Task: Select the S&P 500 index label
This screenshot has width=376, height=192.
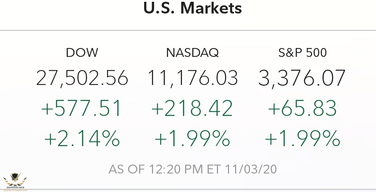Action: [303, 53]
